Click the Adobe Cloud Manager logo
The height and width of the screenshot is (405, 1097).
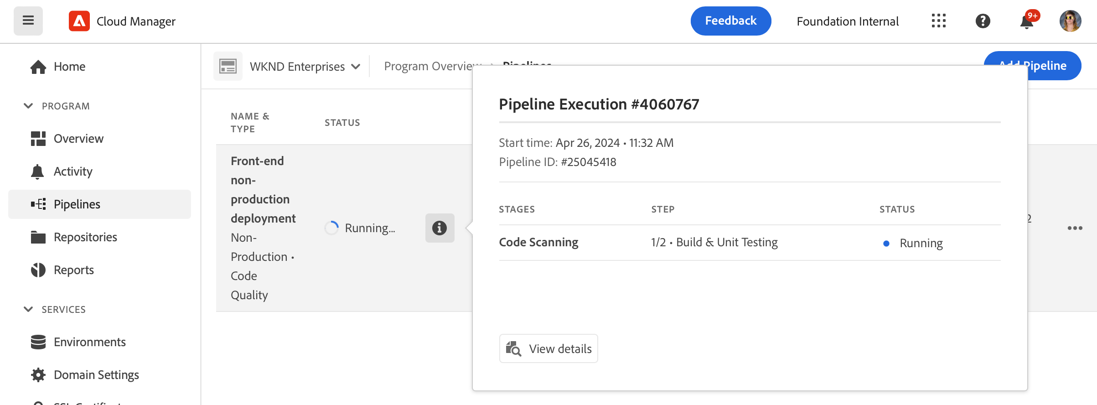click(x=79, y=21)
